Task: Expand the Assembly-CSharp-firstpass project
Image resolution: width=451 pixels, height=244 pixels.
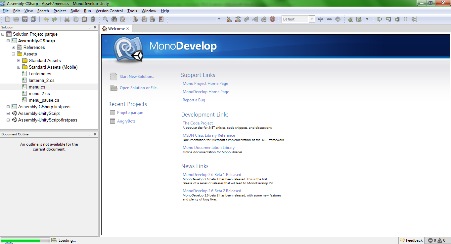Action: click(x=8, y=107)
